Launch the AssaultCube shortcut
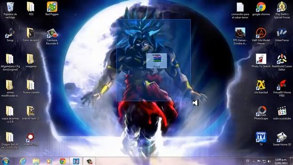This screenshot has height=165, width=293. tap(31, 139)
